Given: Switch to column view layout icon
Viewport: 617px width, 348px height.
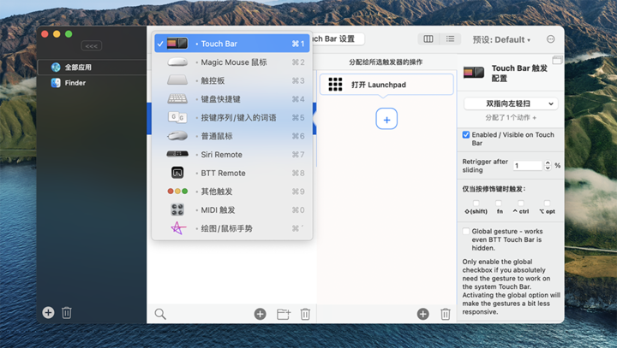Looking at the screenshot, I should 428,39.
